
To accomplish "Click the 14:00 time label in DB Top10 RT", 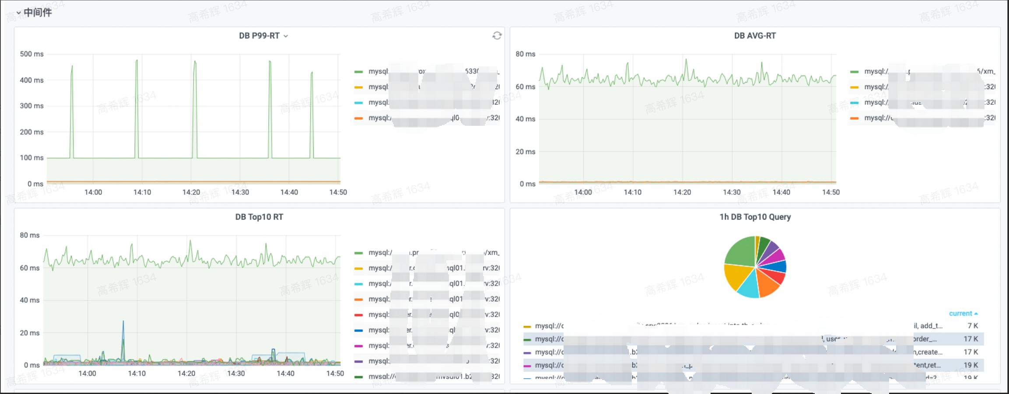I will click(x=87, y=373).
